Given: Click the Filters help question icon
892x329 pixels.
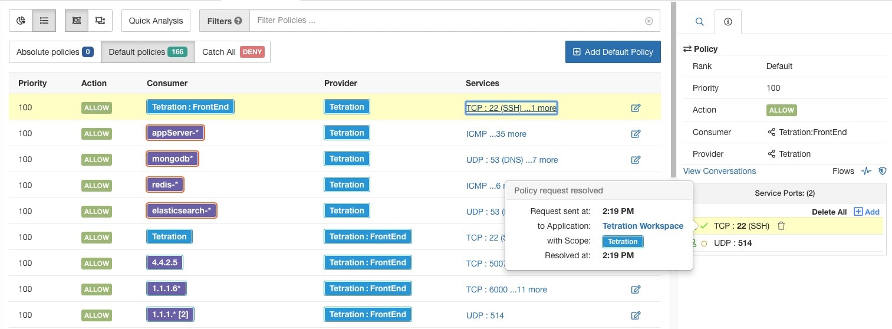Looking at the screenshot, I should [x=238, y=21].
